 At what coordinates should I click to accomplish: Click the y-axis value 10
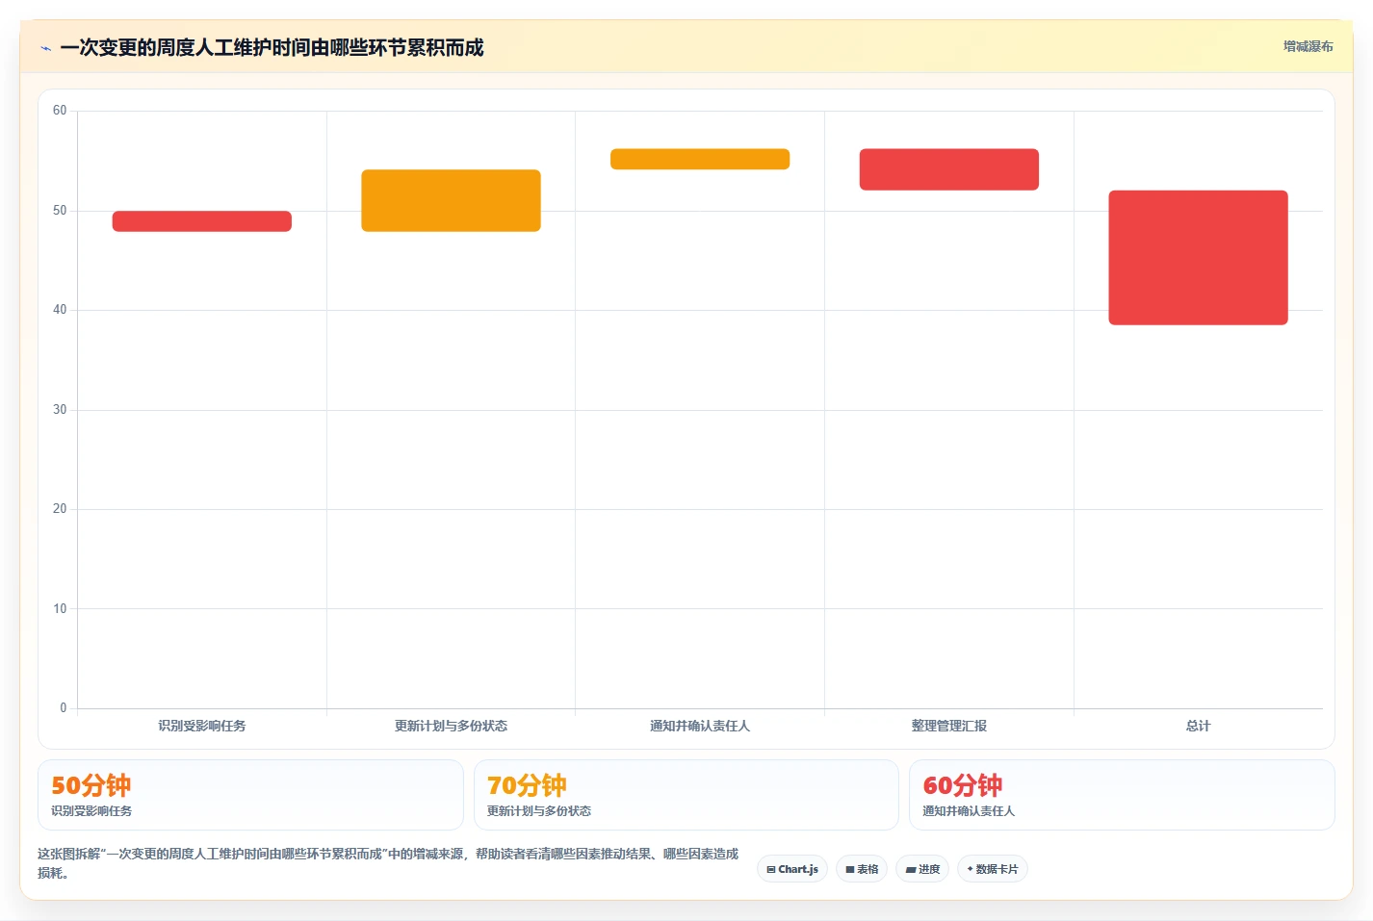(x=60, y=609)
